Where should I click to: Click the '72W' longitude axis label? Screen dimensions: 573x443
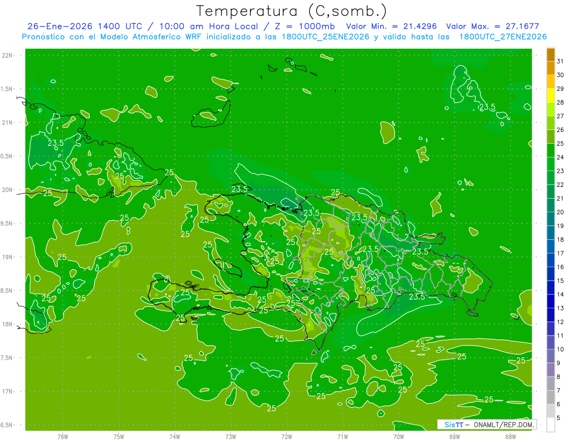click(286, 437)
